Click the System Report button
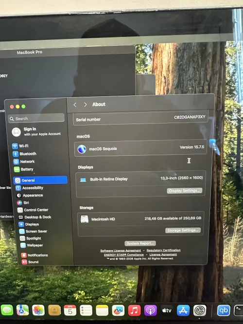Viewport: 243px width, 324px height. coord(140,243)
